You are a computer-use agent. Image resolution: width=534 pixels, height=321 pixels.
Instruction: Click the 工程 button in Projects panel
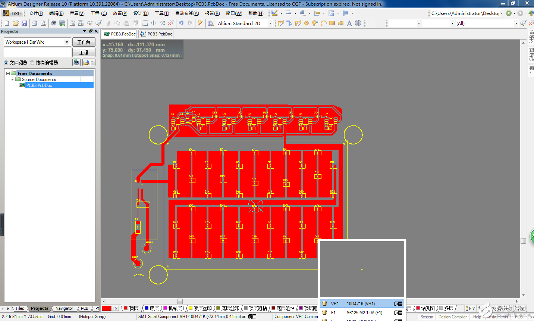(x=84, y=53)
